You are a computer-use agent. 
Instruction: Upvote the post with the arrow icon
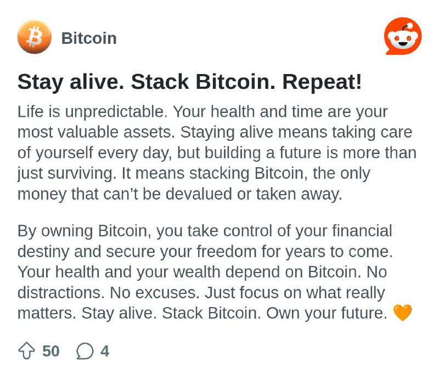point(26,350)
